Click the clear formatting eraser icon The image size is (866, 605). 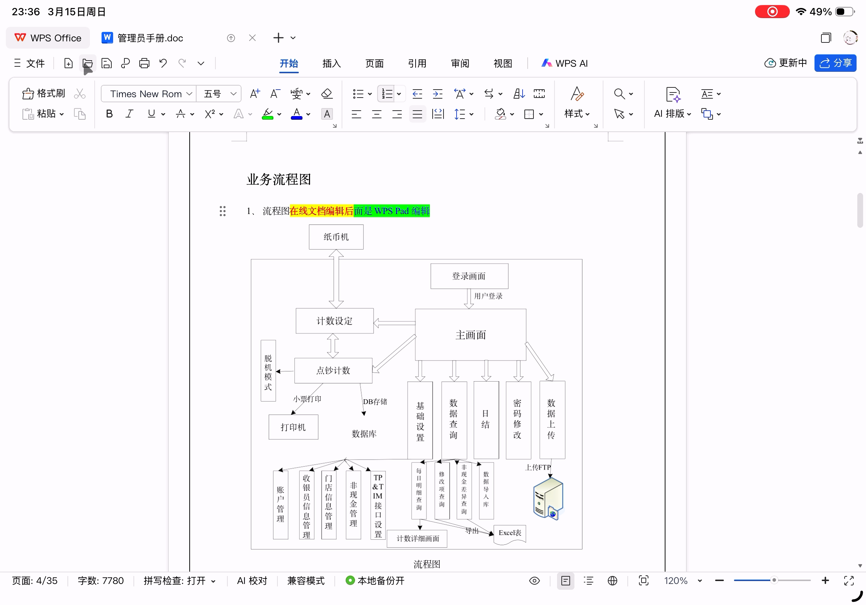coord(327,94)
